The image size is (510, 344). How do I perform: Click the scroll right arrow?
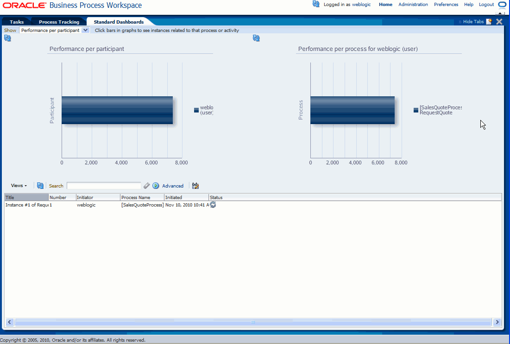click(x=497, y=322)
